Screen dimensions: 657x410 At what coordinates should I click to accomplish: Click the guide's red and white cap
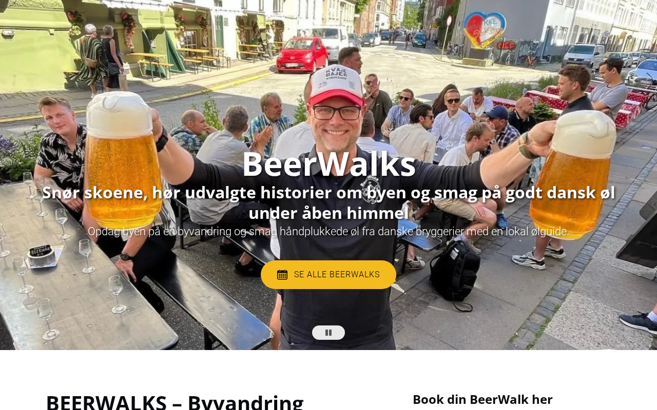(x=336, y=85)
